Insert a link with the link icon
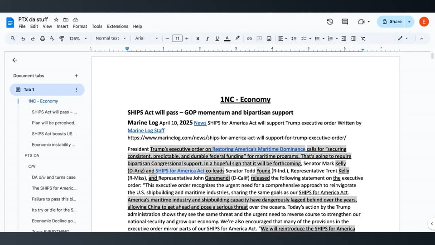This screenshot has height=245, width=435. (249, 39)
